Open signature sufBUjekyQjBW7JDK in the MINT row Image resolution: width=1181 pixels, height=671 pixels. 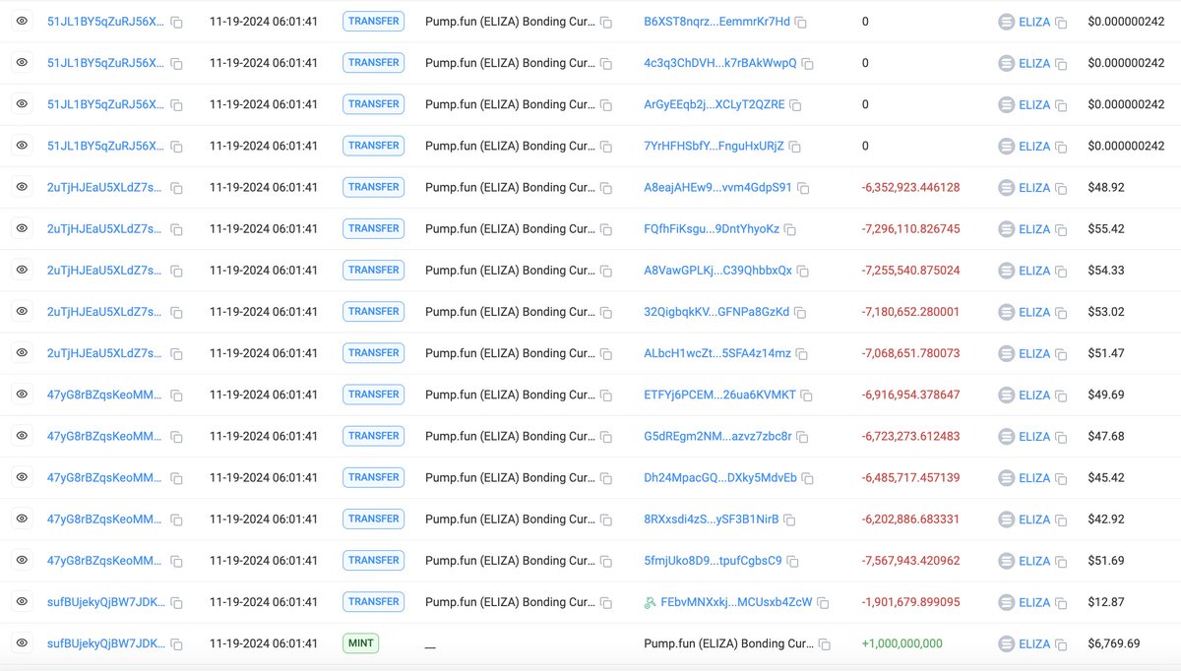[106, 643]
